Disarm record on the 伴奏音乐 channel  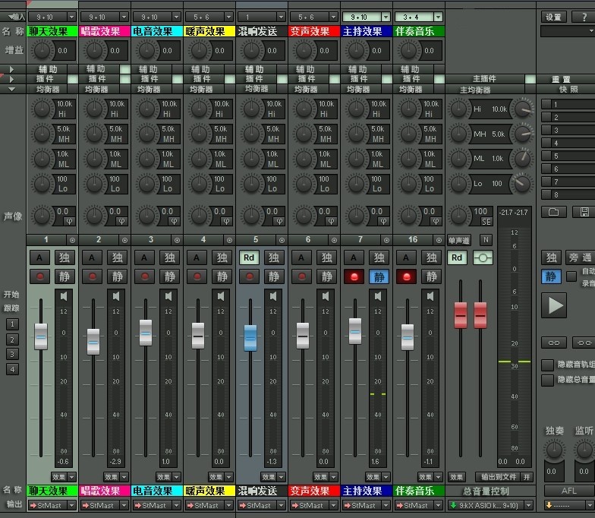(x=407, y=276)
